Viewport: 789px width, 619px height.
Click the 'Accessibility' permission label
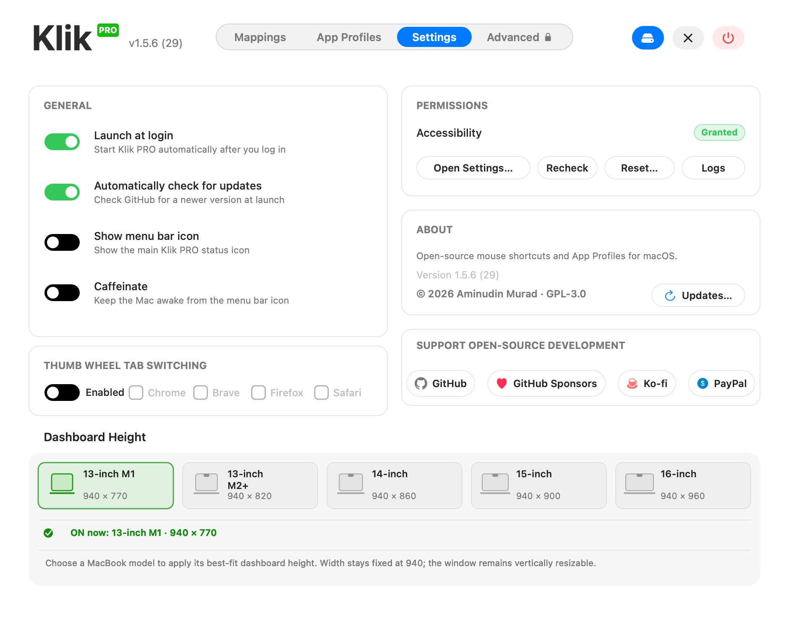point(449,133)
